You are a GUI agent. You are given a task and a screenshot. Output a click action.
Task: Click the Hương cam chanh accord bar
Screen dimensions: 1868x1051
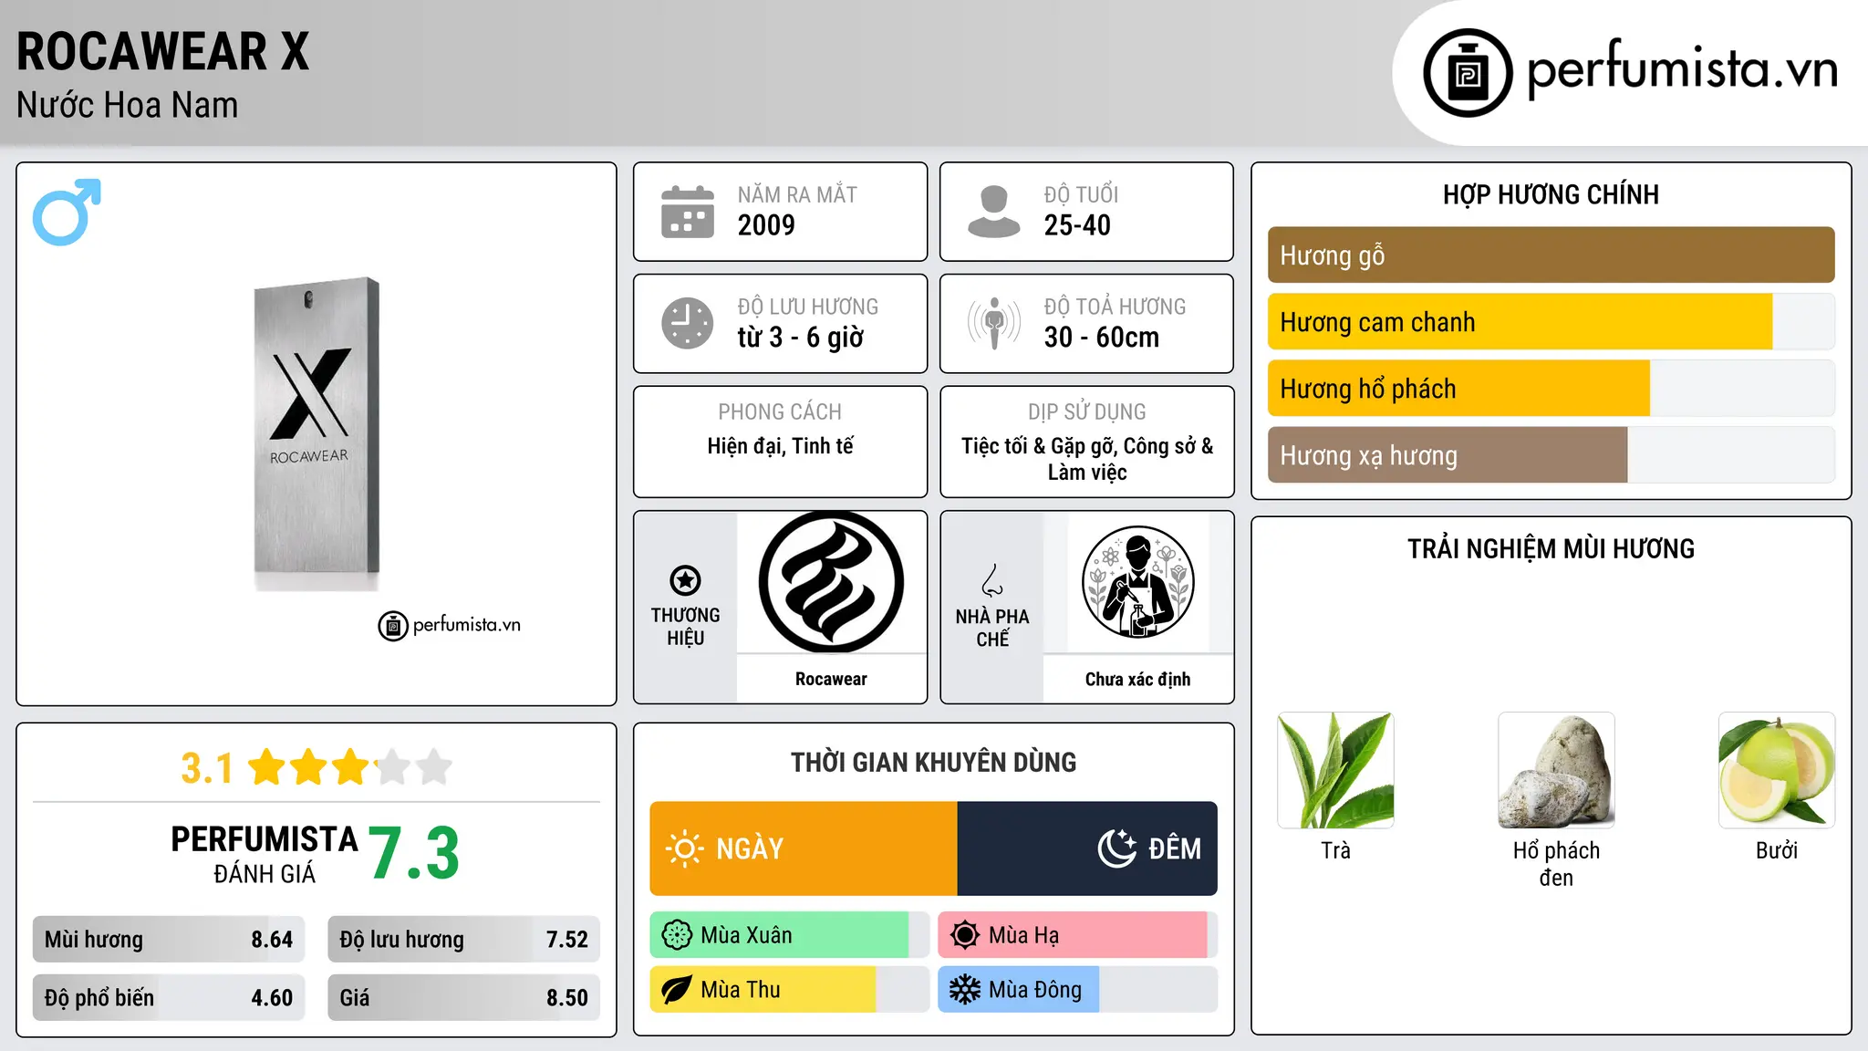[x=1551, y=322]
